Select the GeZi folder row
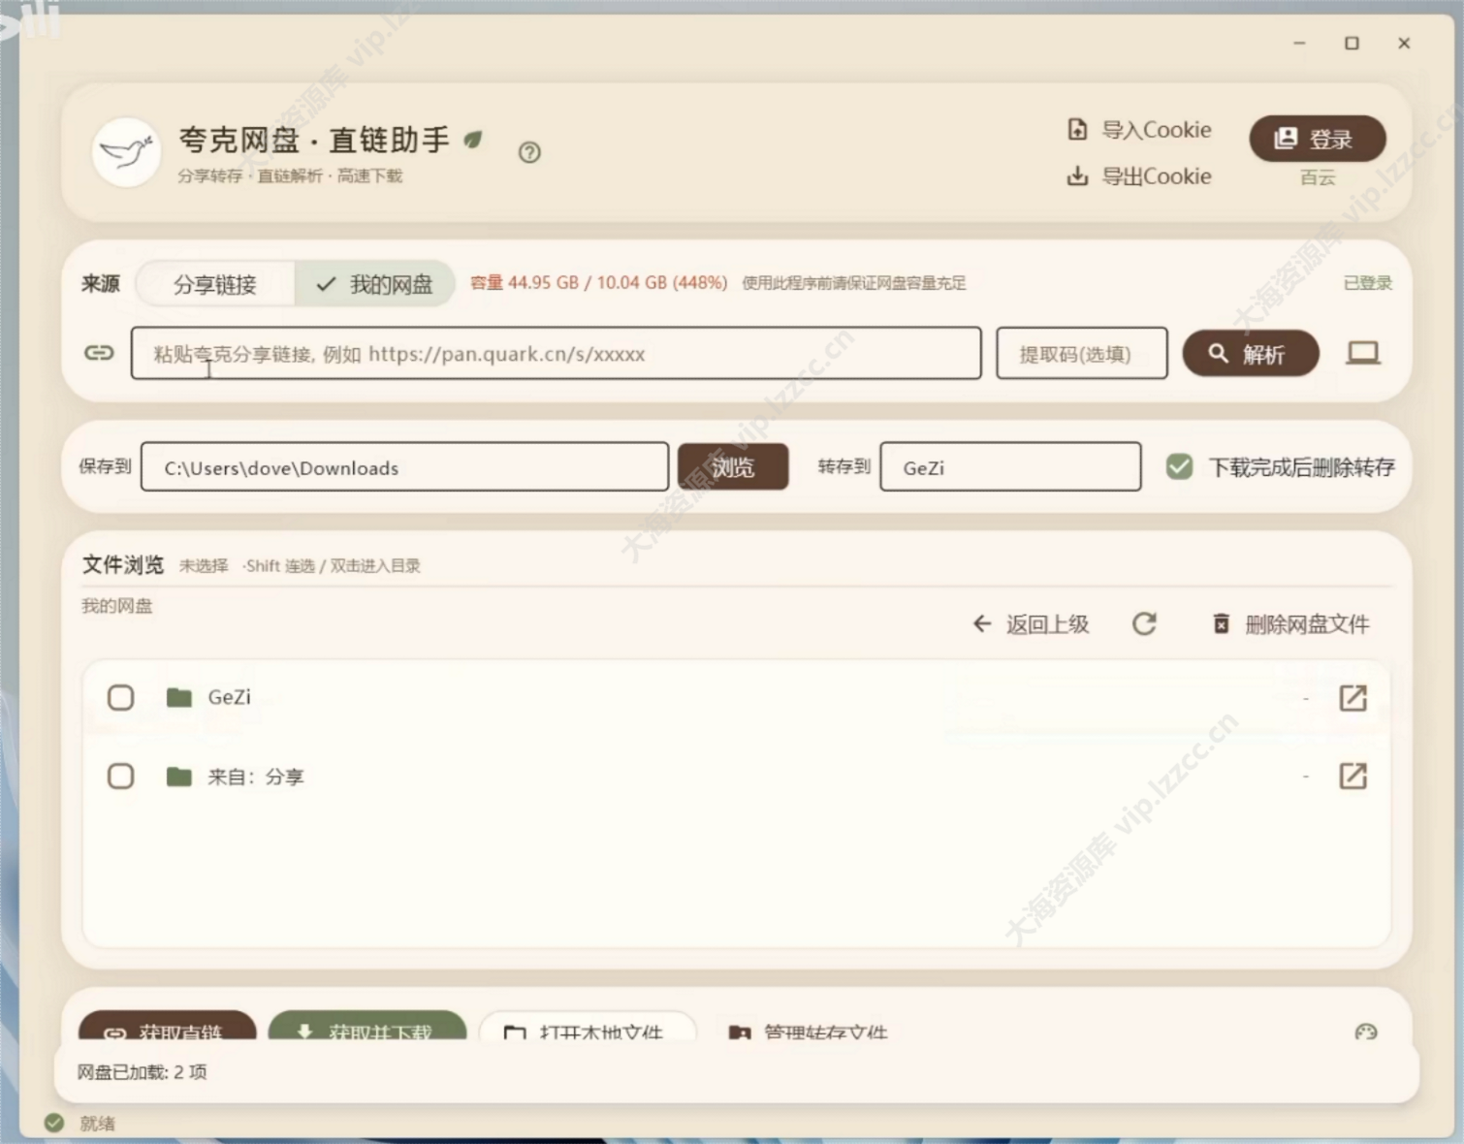The width and height of the screenshot is (1464, 1144). (x=737, y=697)
